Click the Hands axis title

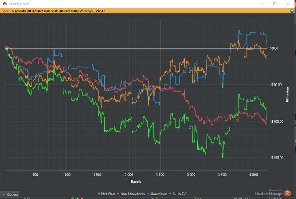(136, 182)
